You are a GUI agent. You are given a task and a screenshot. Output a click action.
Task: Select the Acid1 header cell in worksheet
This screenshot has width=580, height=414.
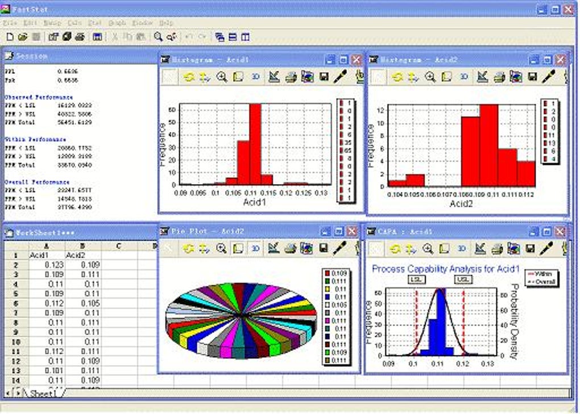click(x=47, y=255)
